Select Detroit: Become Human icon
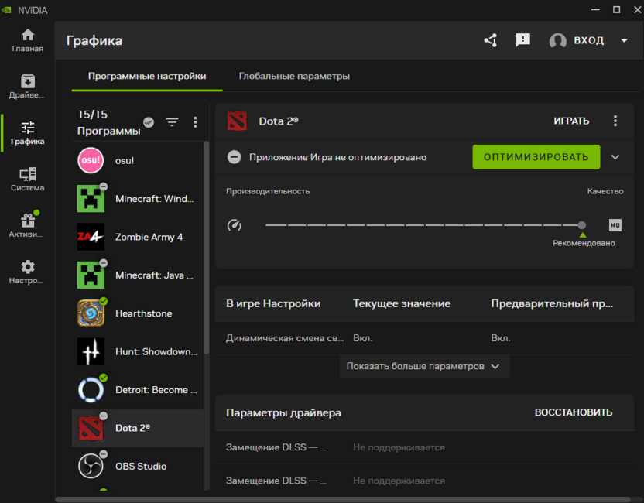The height and width of the screenshot is (503, 644). pyautogui.click(x=91, y=390)
